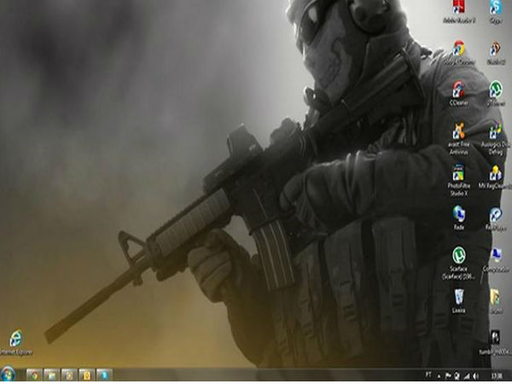This screenshot has width=512, height=384.
Task: Click the taskbar clock
Action: click(x=497, y=375)
